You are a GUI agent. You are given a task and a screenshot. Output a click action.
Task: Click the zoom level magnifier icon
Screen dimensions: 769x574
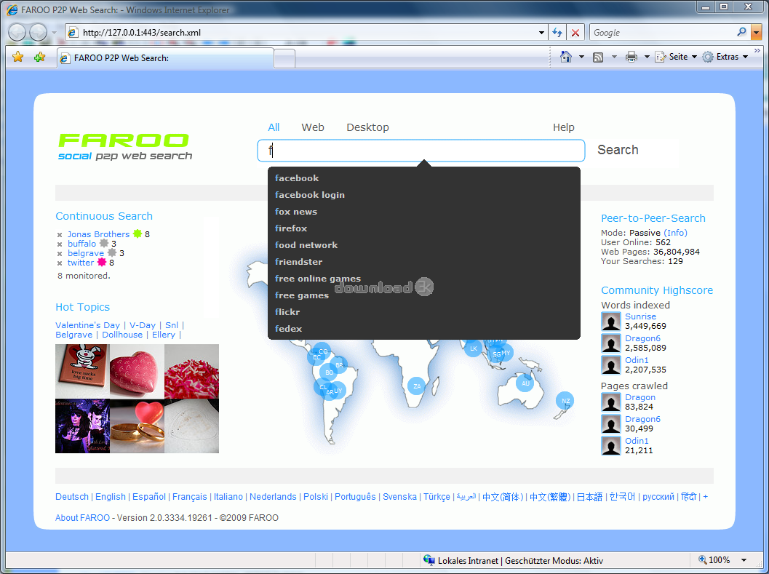703,559
